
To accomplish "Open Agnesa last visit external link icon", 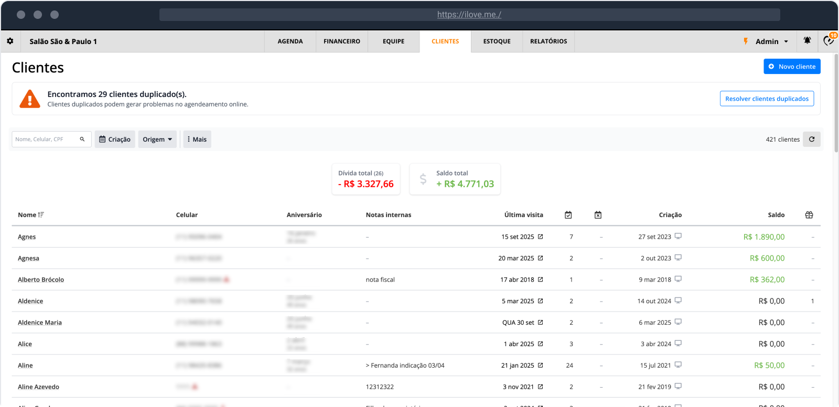I will (541, 258).
